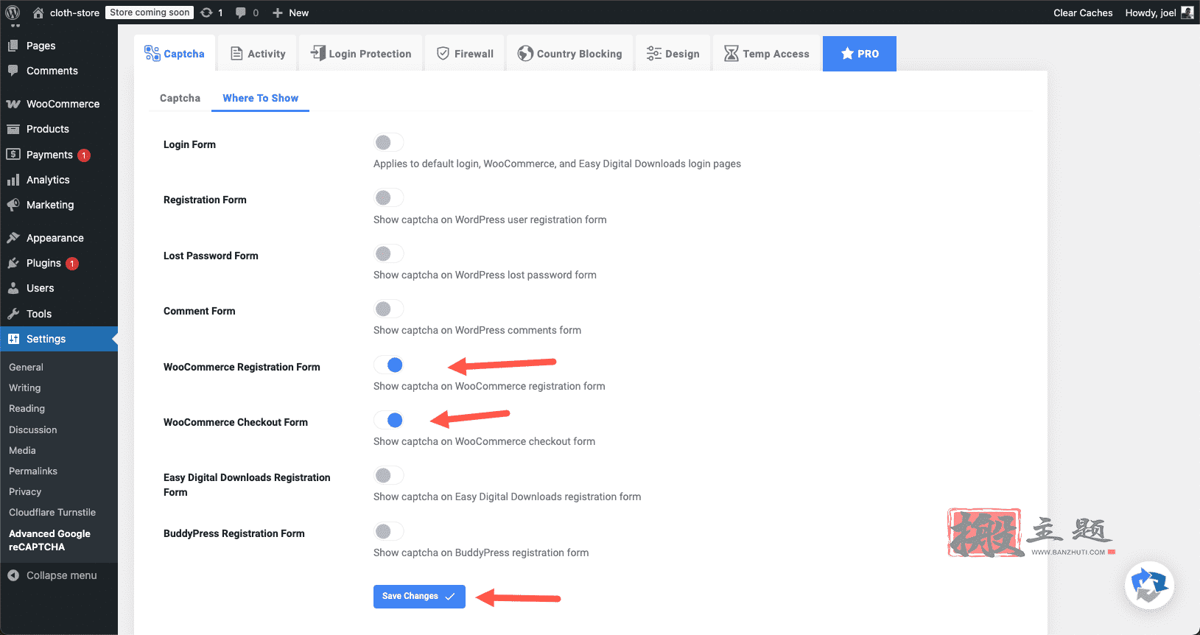Screen dimensions: 1200x635
Task: Open the Firewall shield tab
Action: [x=465, y=54]
